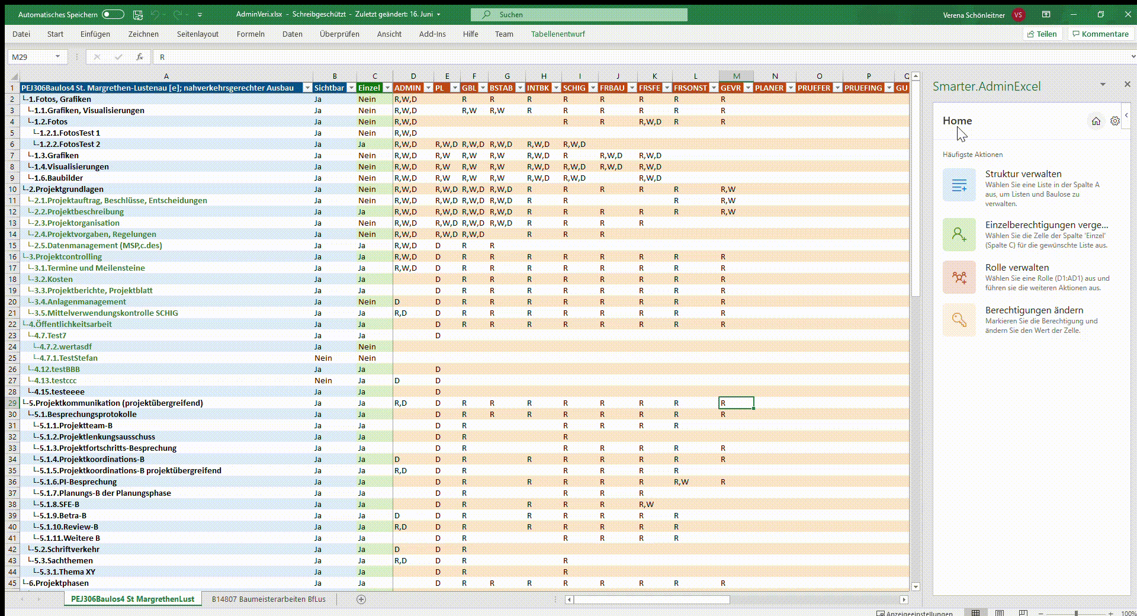
Task: Click the Home icon in Smarter.AdminExcel
Action: (x=1096, y=121)
